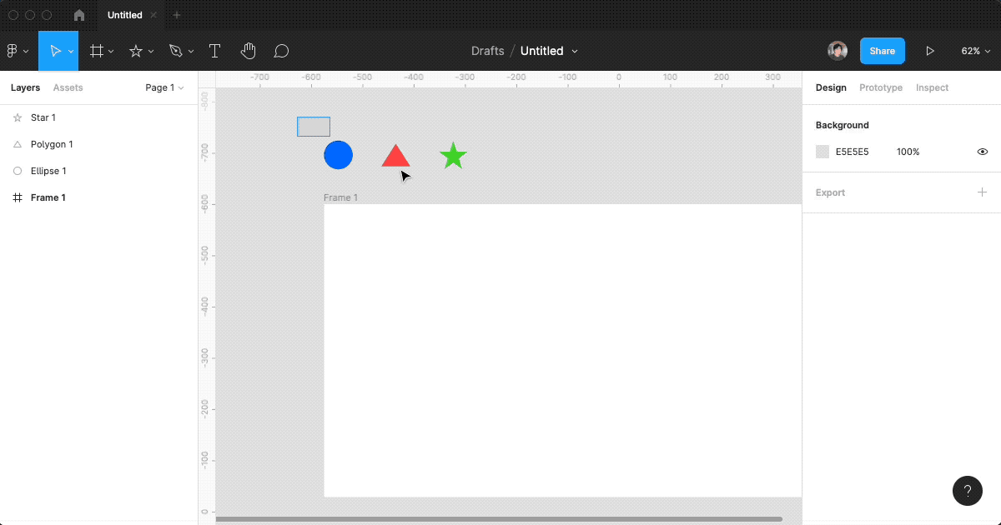Select the Text tool
This screenshot has height=525, width=1001.
tap(214, 51)
